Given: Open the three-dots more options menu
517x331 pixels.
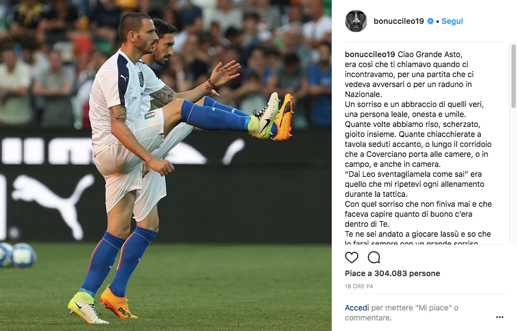Looking at the screenshot, I should pos(499,317).
